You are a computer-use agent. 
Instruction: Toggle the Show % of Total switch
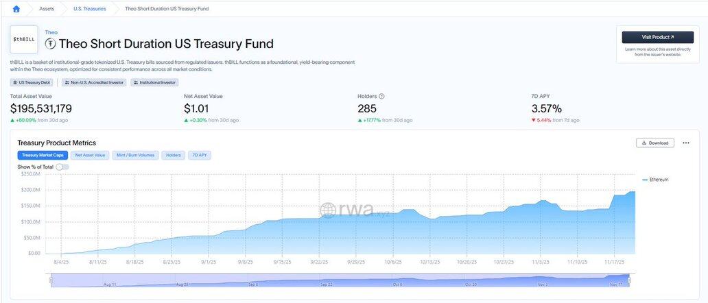point(62,167)
